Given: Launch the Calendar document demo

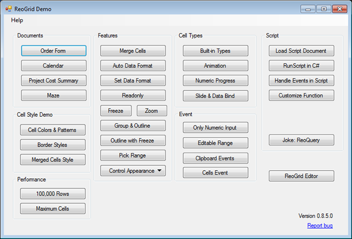Looking at the screenshot, I should [54, 66].
